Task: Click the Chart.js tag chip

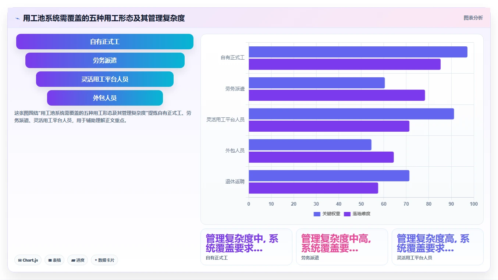Action: (28, 260)
